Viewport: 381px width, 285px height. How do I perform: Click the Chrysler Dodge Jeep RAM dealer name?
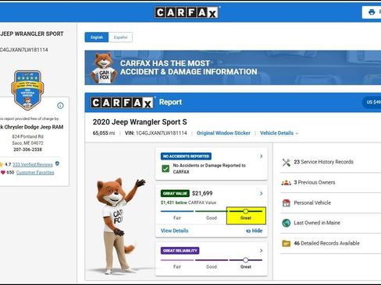coord(32,127)
